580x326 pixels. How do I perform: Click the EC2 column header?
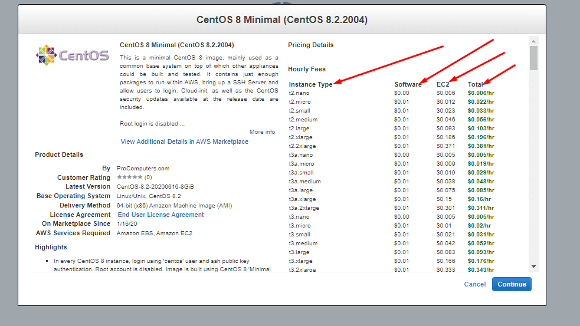[x=443, y=84]
